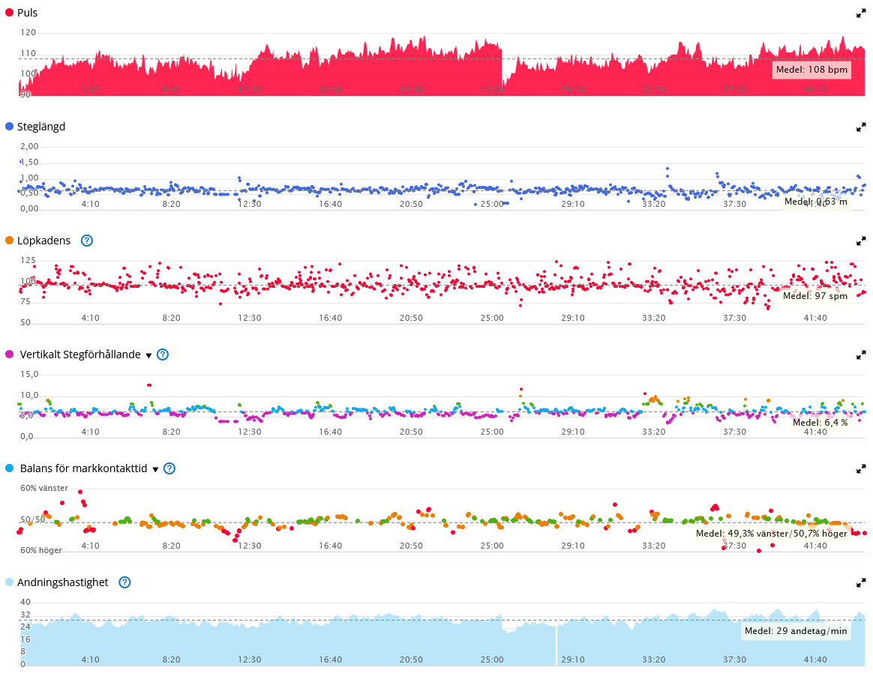
Task: Click the blue Balans för markkontakttid dot
Action: [x=9, y=468]
